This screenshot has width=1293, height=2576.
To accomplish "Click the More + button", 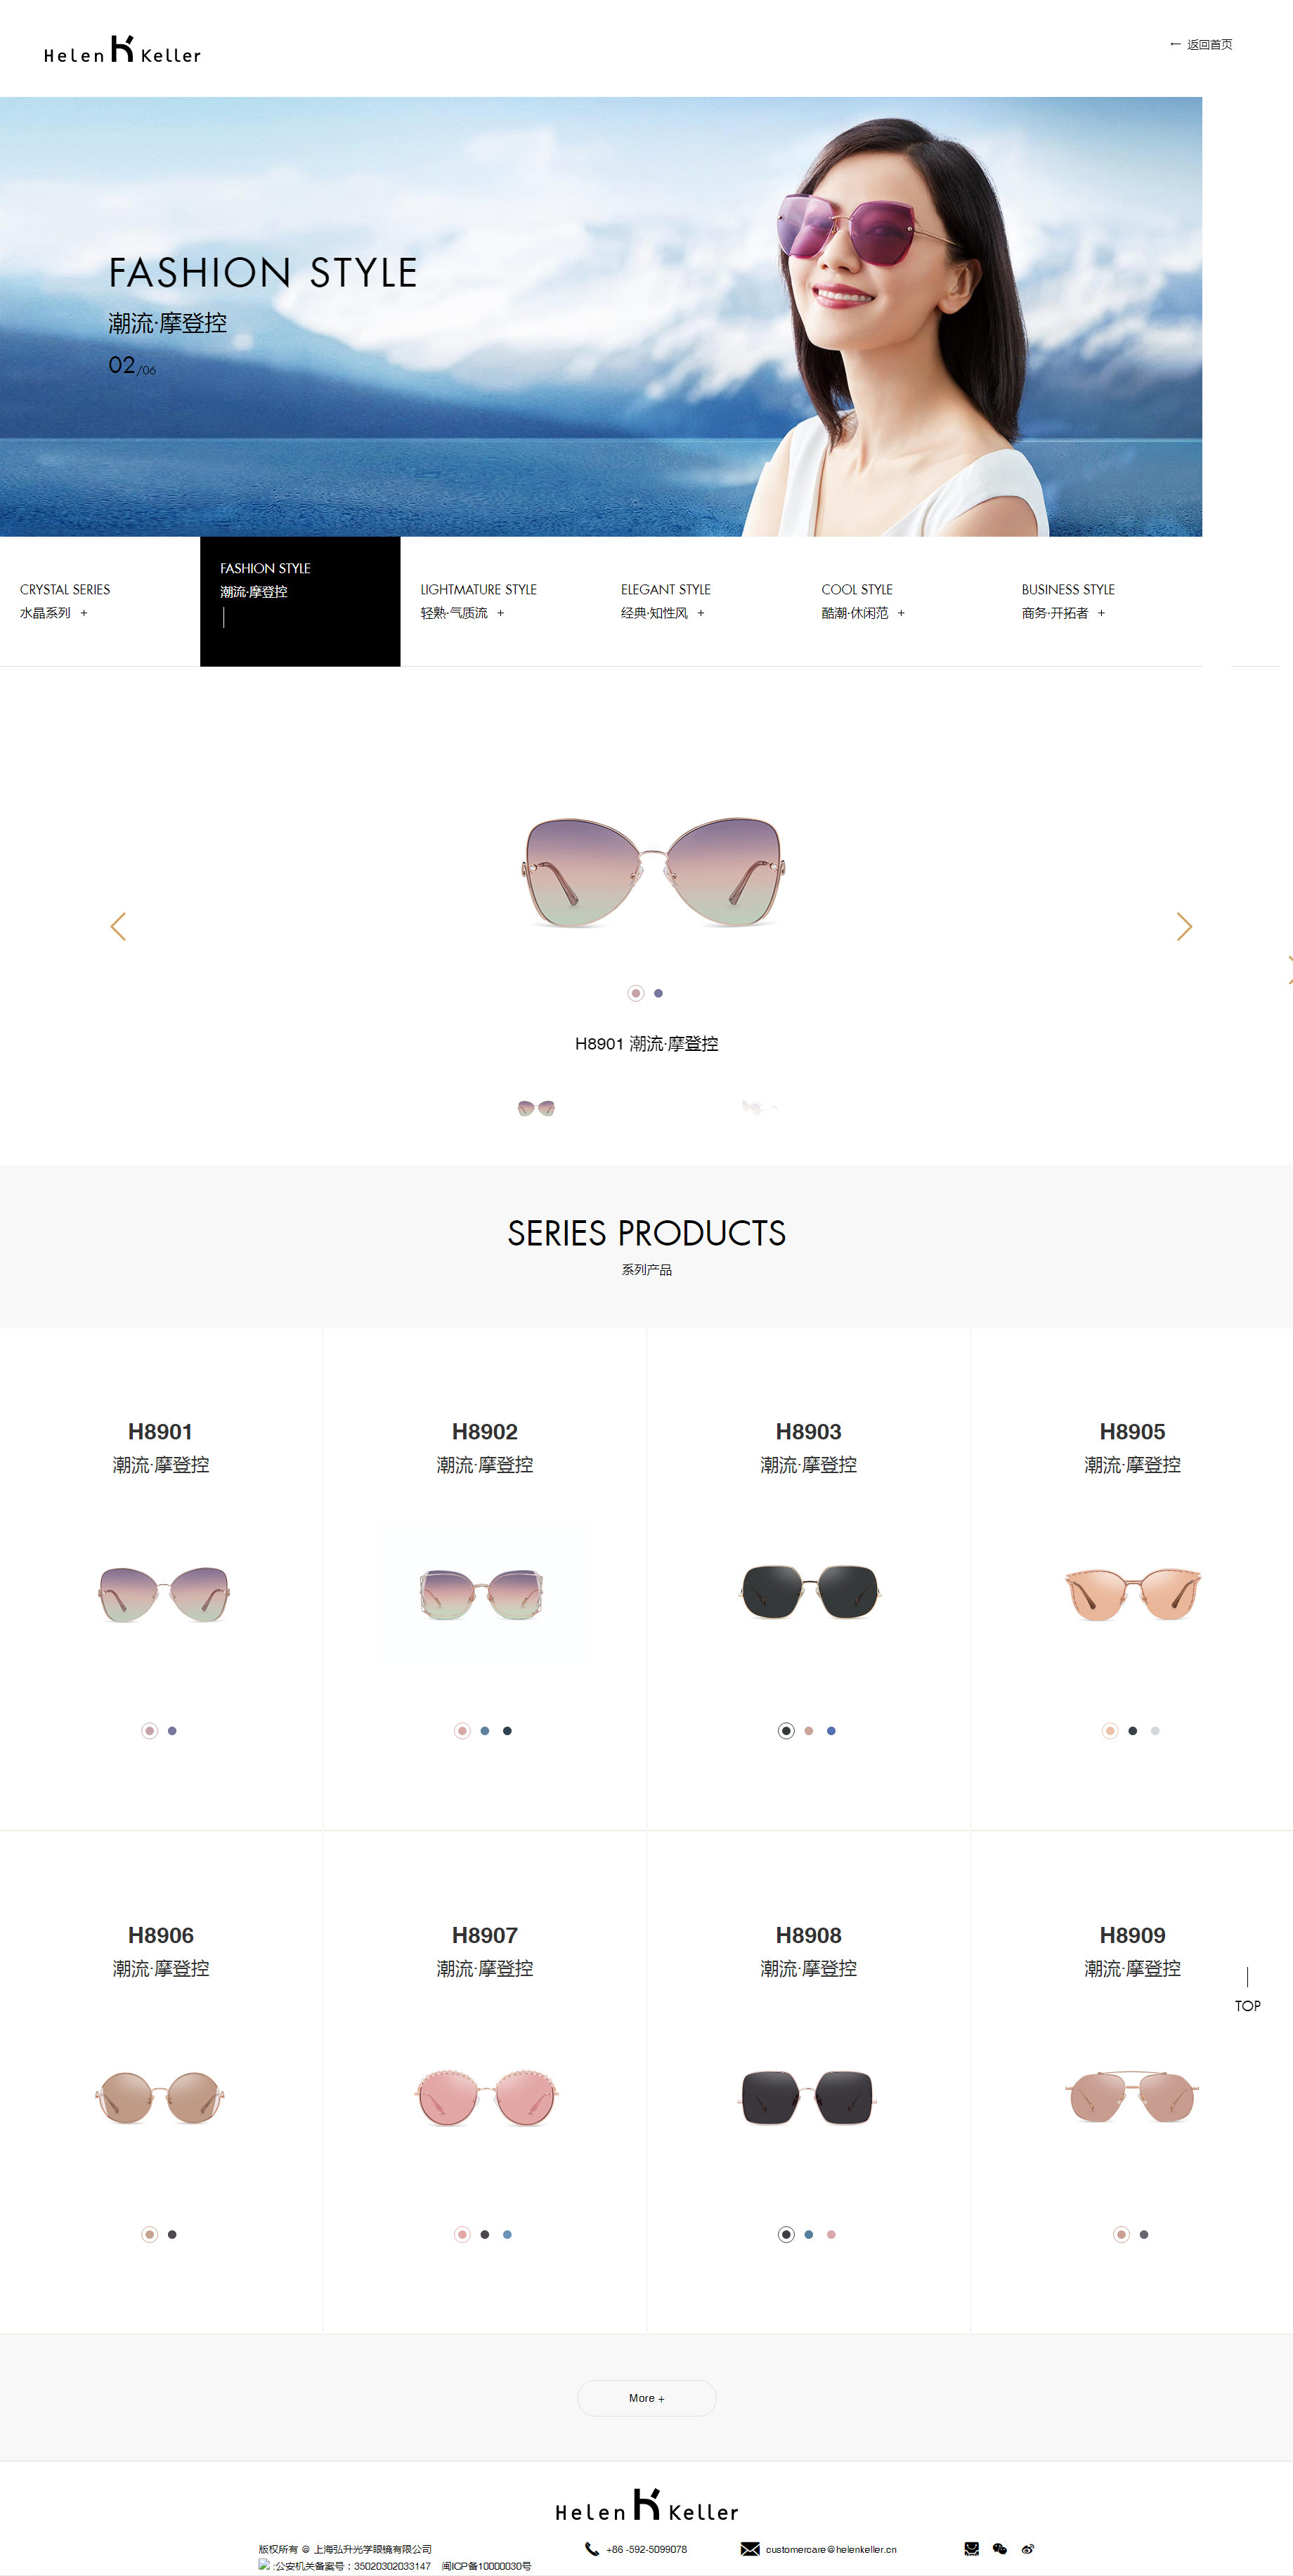I will (647, 2398).
